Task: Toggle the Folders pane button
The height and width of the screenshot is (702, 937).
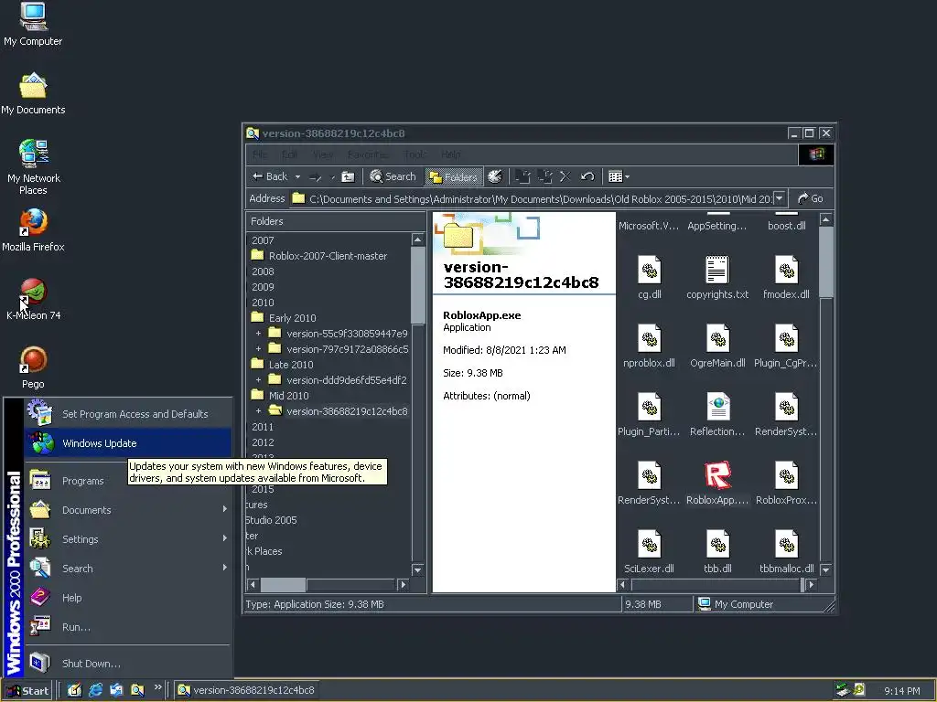Action: tap(454, 176)
